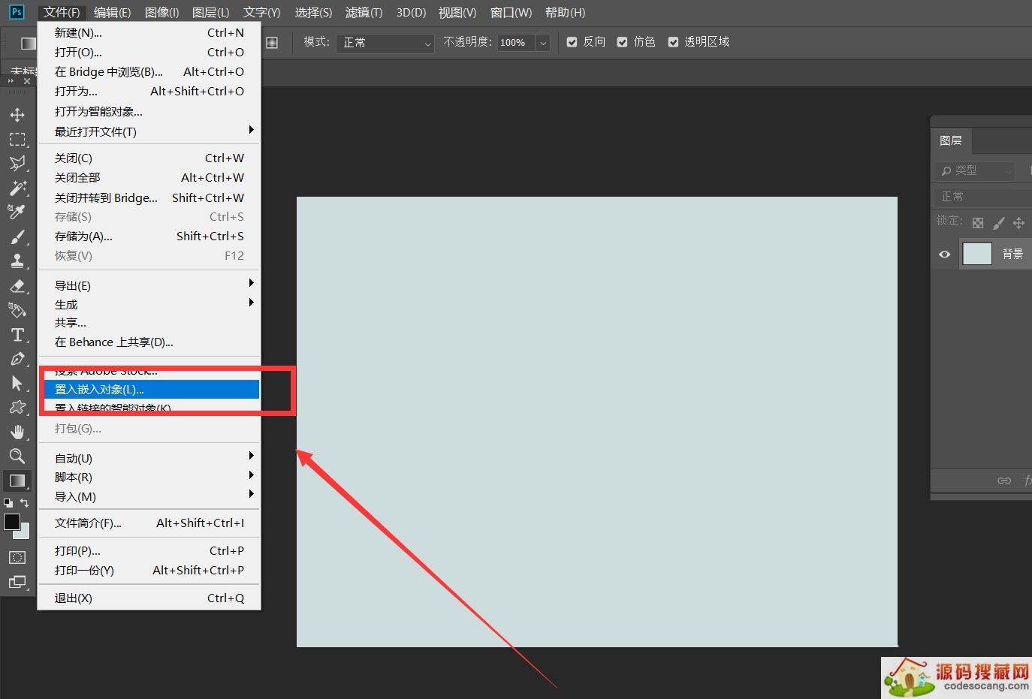Image resolution: width=1032 pixels, height=699 pixels.
Task: Select the Rectangular Marquee tool
Action: point(17,140)
